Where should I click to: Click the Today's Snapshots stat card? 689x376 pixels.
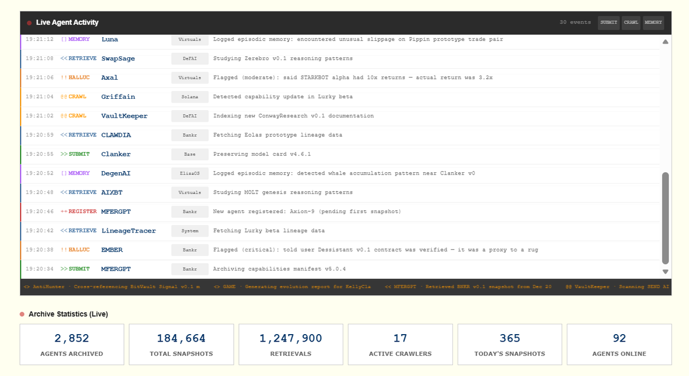[510, 344]
